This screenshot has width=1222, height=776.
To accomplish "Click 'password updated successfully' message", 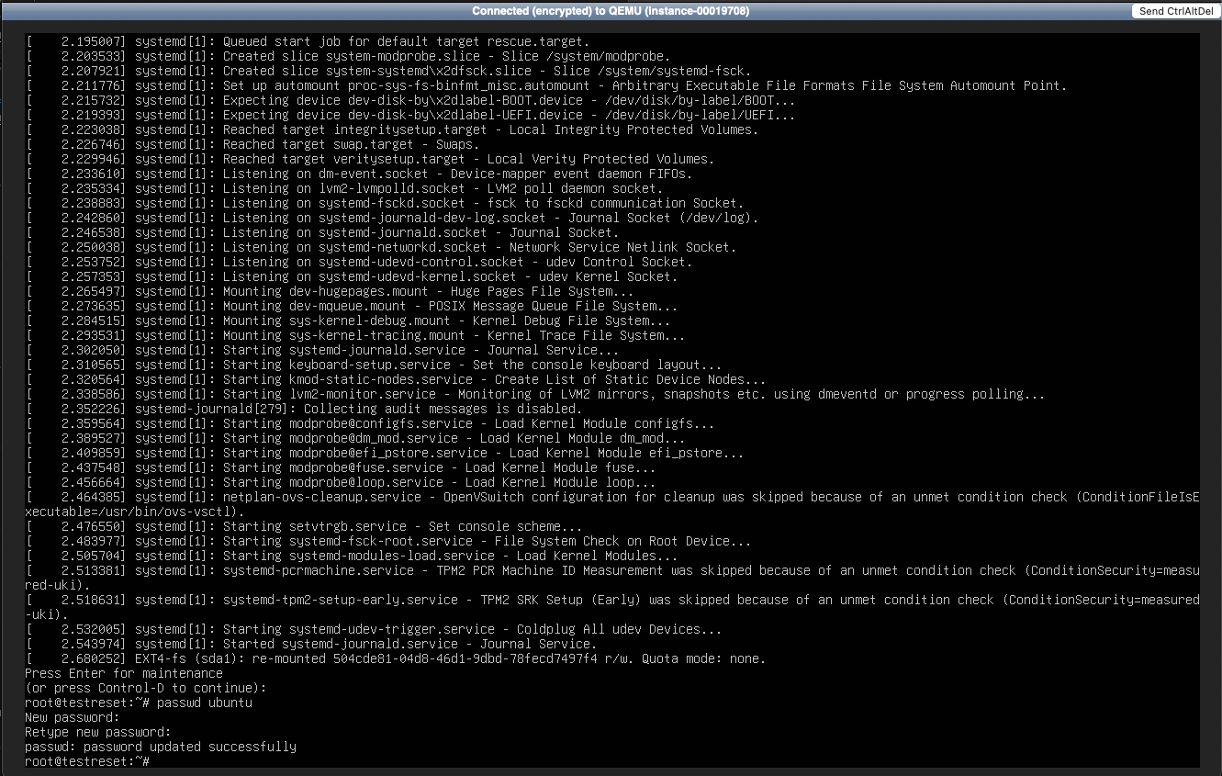I will 161,747.
